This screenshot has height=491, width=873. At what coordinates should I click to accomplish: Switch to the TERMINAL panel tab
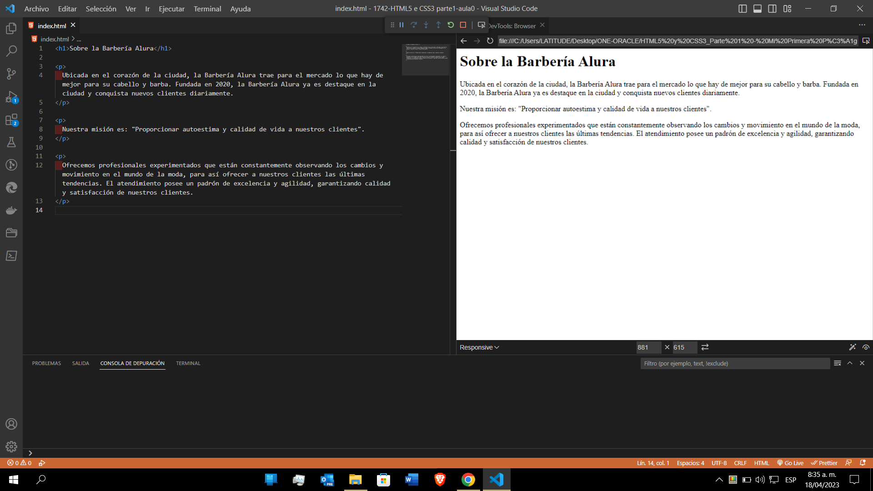188,363
